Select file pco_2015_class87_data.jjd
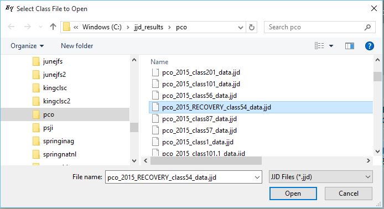 199,119
